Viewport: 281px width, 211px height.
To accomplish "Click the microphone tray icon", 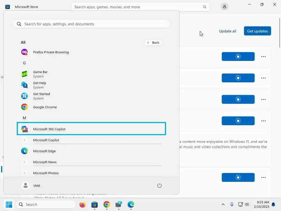I will click(x=232, y=204).
